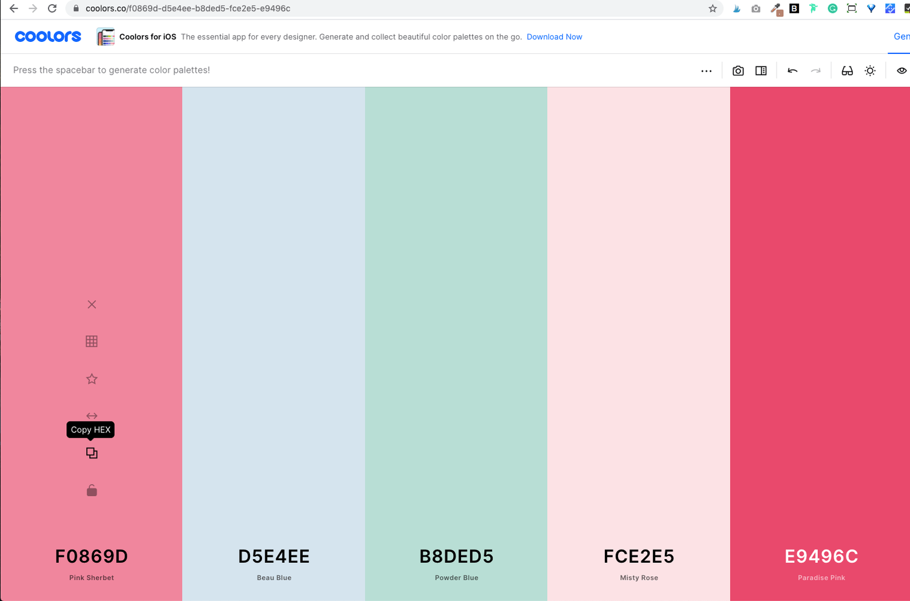The height and width of the screenshot is (601, 910).
Task: Copy the HEX code of Pink Sherbet
Action: 91,453
